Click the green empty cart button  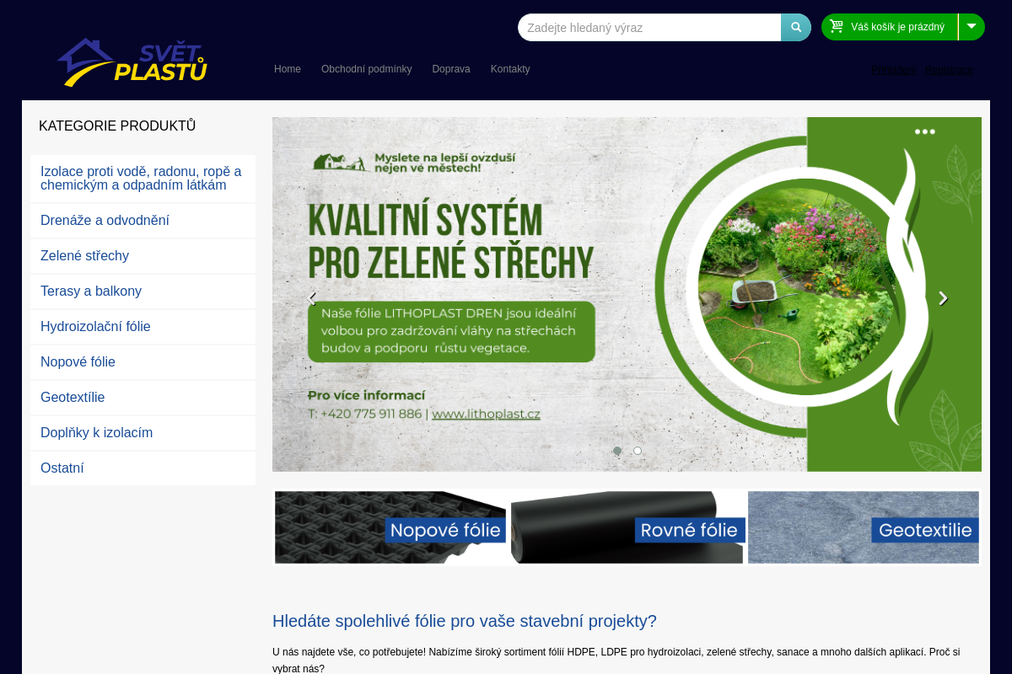click(x=890, y=26)
